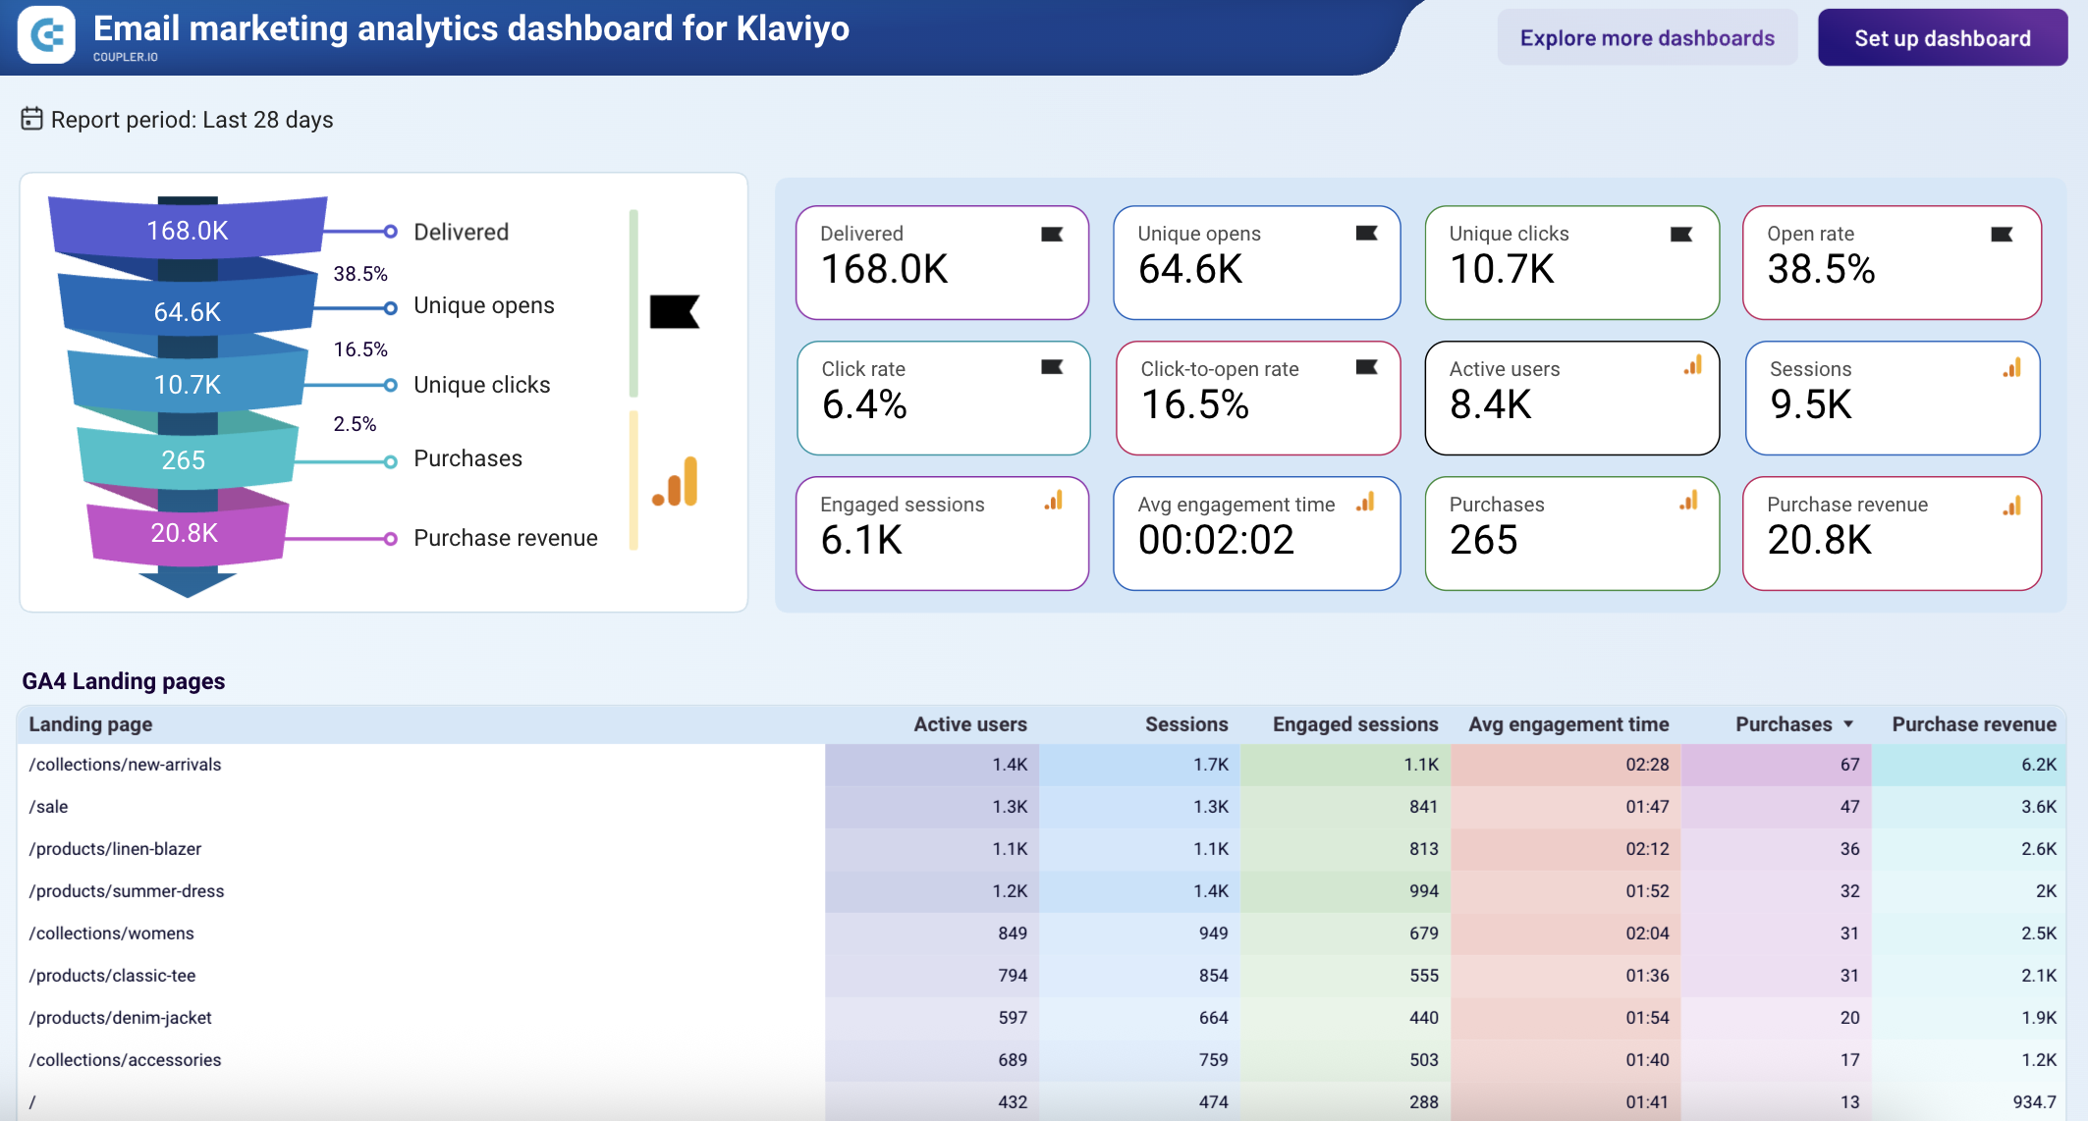The height and width of the screenshot is (1121, 2088).
Task: Click the Purchase revenue funnel legend label
Action: click(x=505, y=538)
